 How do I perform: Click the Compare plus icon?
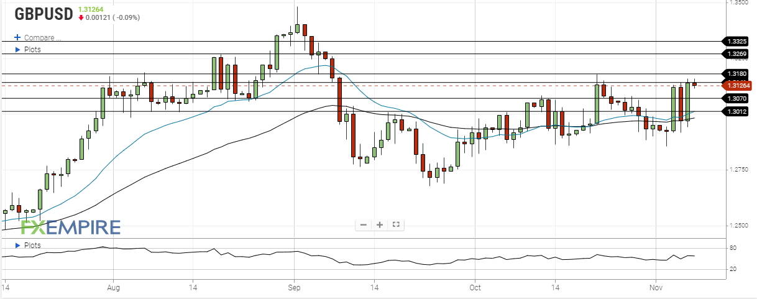pyautogui.click(x=17, y=38)
